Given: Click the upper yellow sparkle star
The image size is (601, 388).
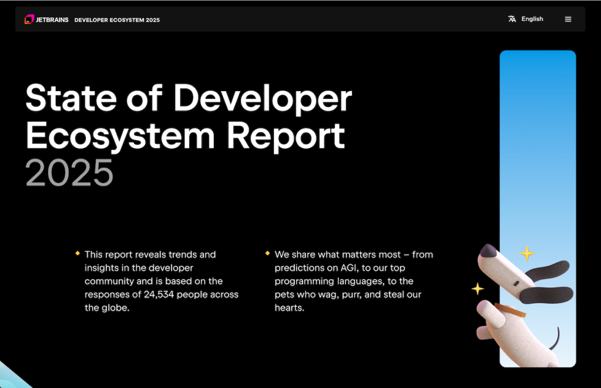Looking at the screenshot, I should click(x=527, y=253).
